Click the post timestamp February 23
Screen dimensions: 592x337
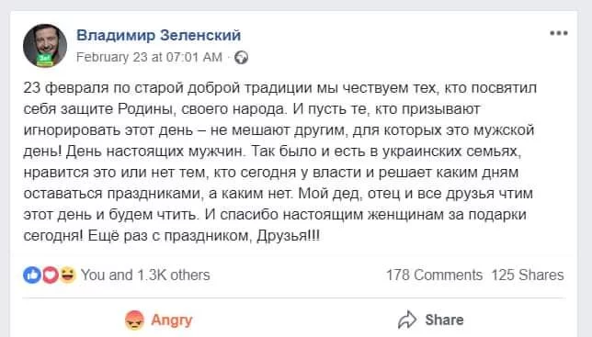[149, 57]
